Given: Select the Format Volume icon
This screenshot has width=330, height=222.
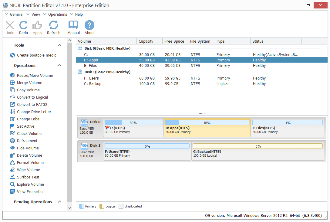Looking at the screenshot, I should (12, 162).
